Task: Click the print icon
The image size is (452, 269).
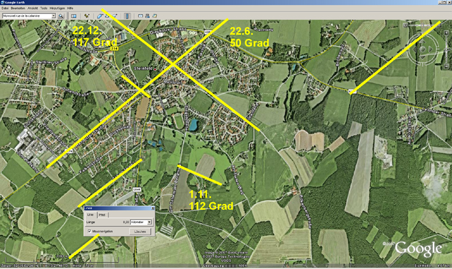Action: (147, 16)
